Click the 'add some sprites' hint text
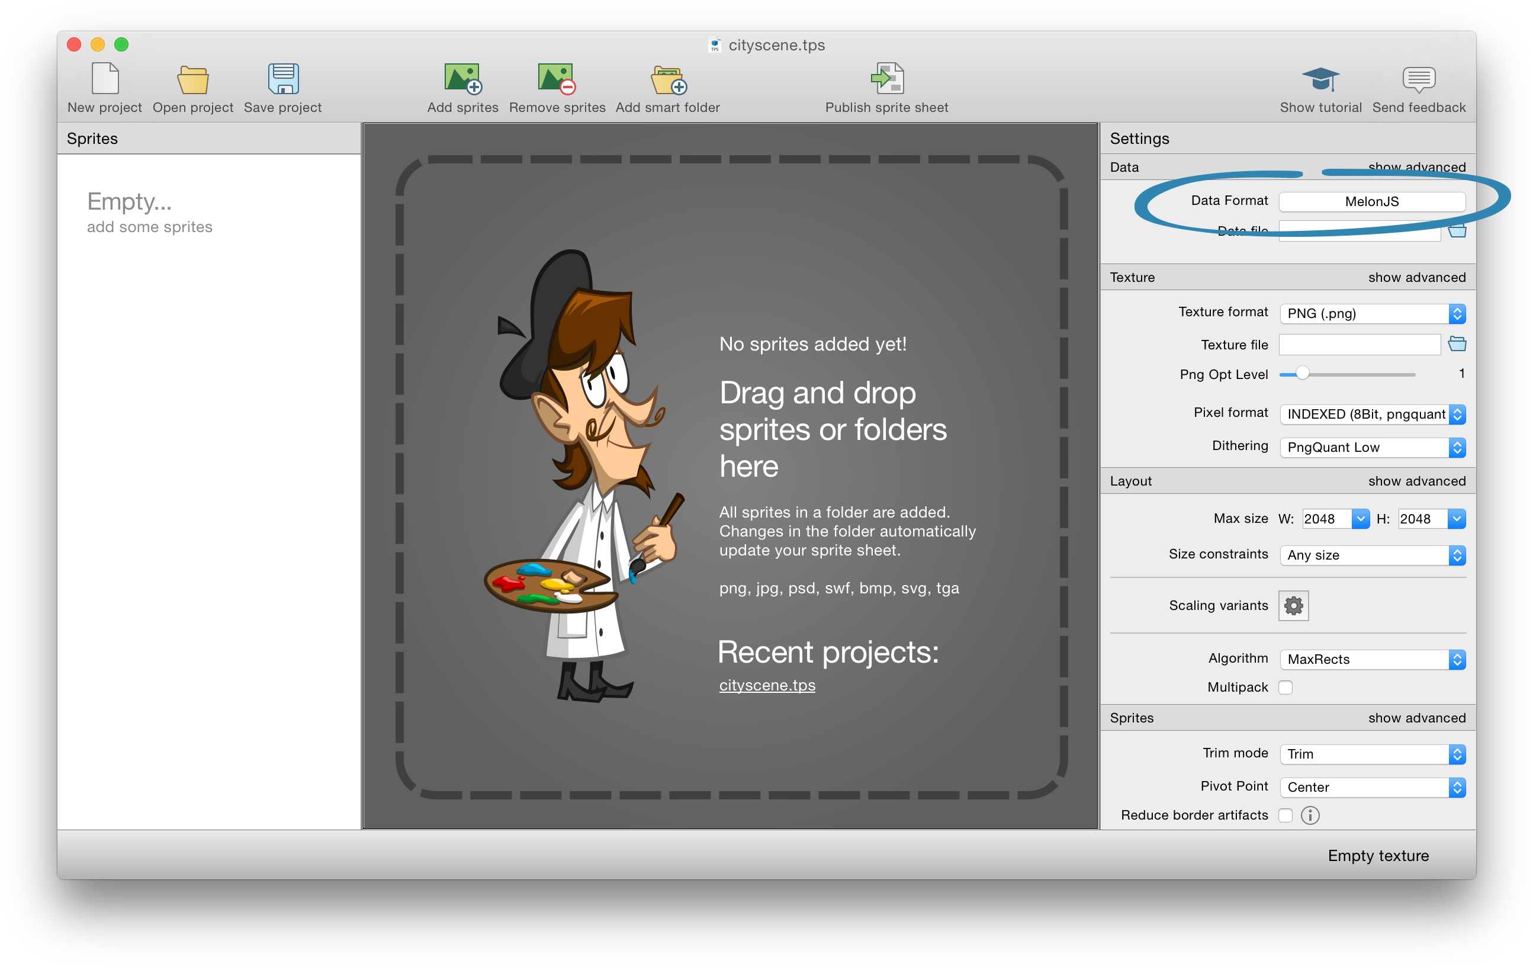Viewport: 1533px width, 967px height. coord(150,227)
